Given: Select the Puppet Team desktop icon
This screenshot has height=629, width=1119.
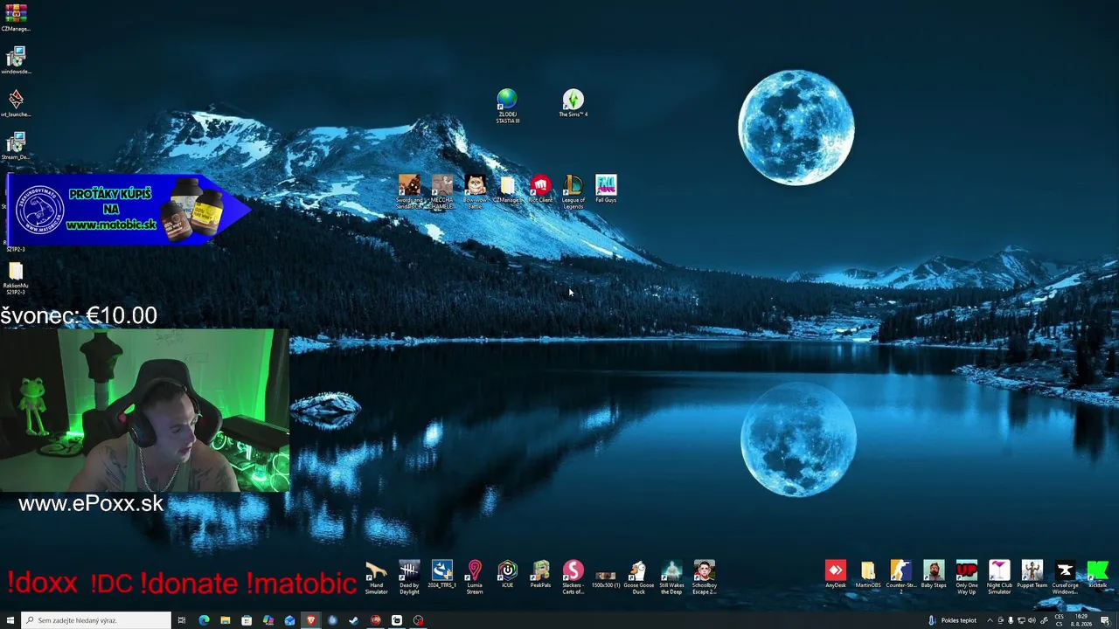Looking at the screenshot, I should [x=1032, y=575].
